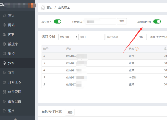Click the globe icon next to 网站

click(x=4, y=25)
